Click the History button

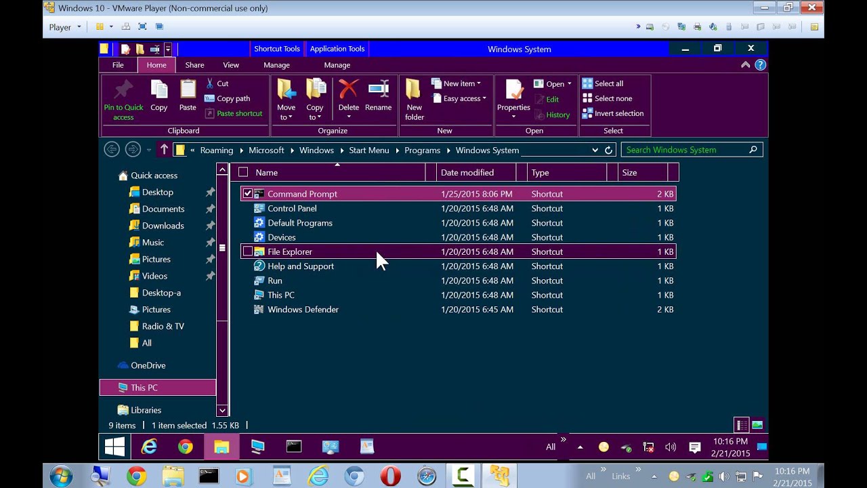[552, 115]
